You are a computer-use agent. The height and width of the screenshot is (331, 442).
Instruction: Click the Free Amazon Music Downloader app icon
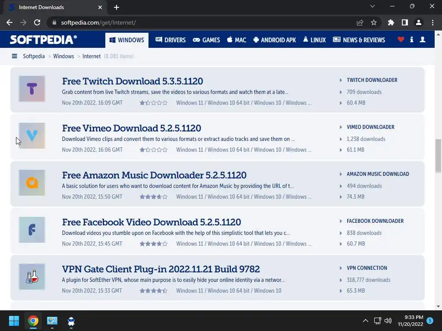(32, 183)
